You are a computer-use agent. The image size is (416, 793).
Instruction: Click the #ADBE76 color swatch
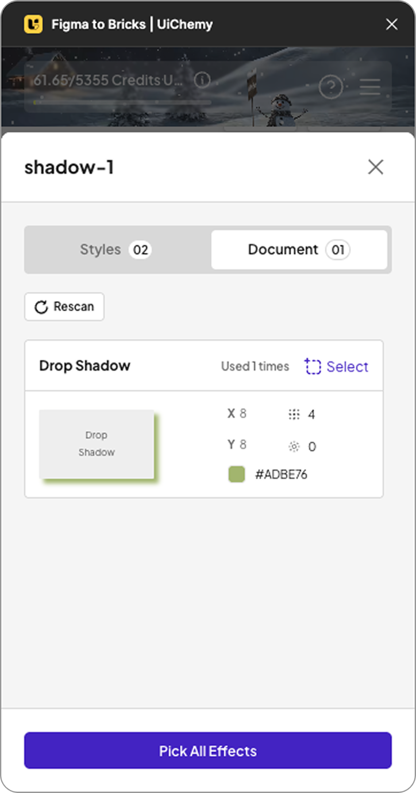[x=237, y=474]
